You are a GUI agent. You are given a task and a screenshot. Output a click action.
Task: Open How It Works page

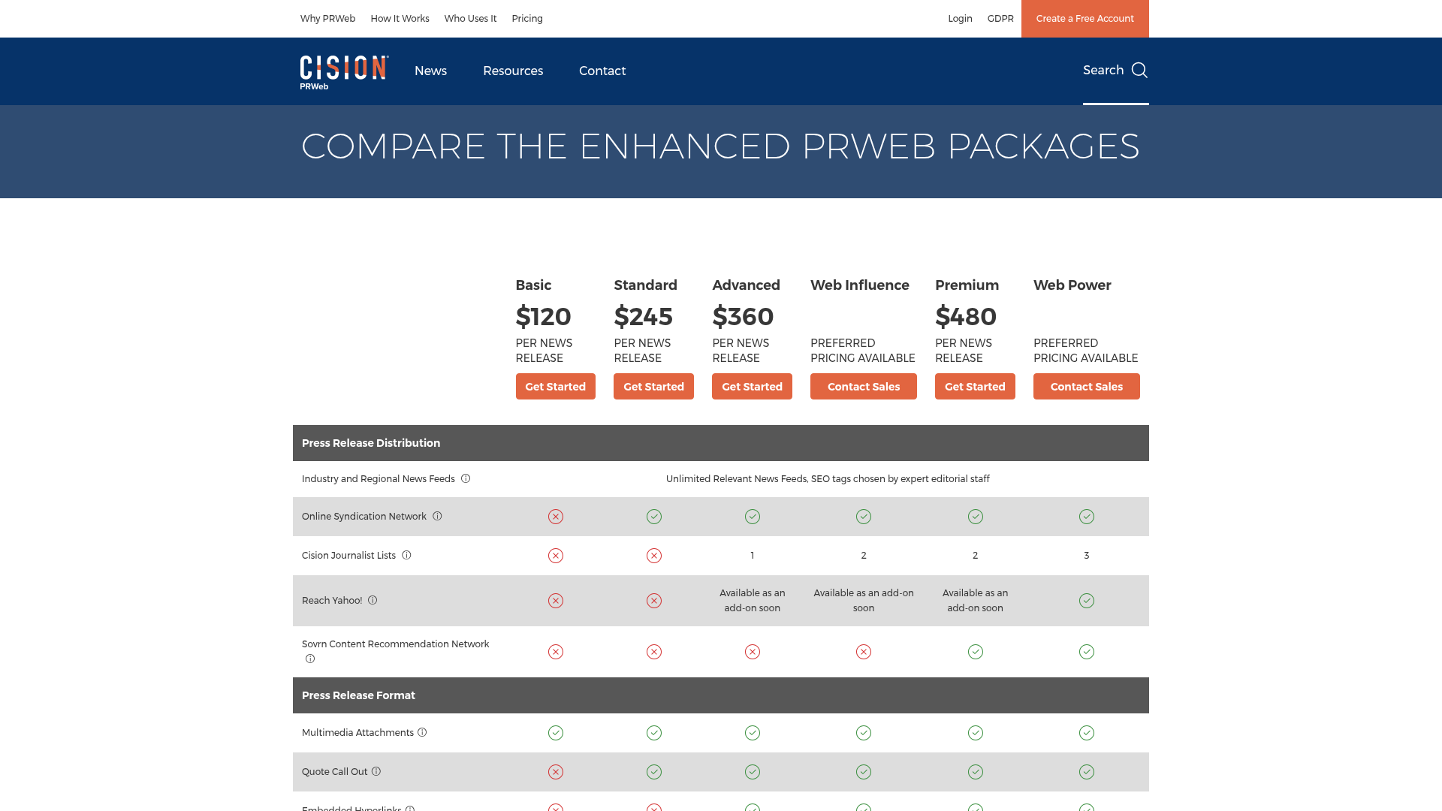[400, 19]
